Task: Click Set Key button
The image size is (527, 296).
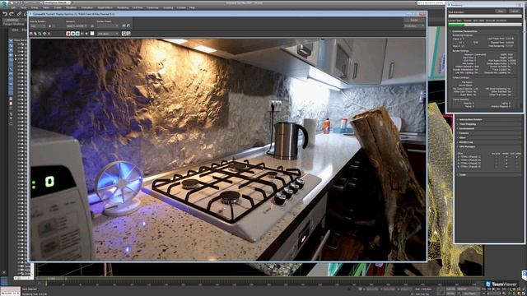Action: [x=450, y=294]
